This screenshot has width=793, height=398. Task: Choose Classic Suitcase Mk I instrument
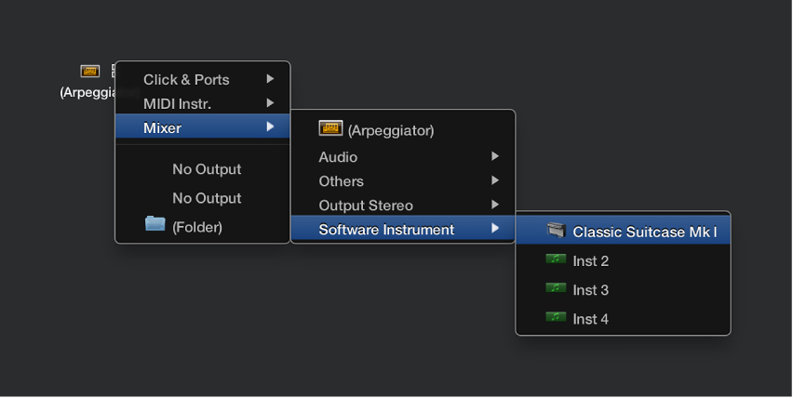tap(623, 231)
